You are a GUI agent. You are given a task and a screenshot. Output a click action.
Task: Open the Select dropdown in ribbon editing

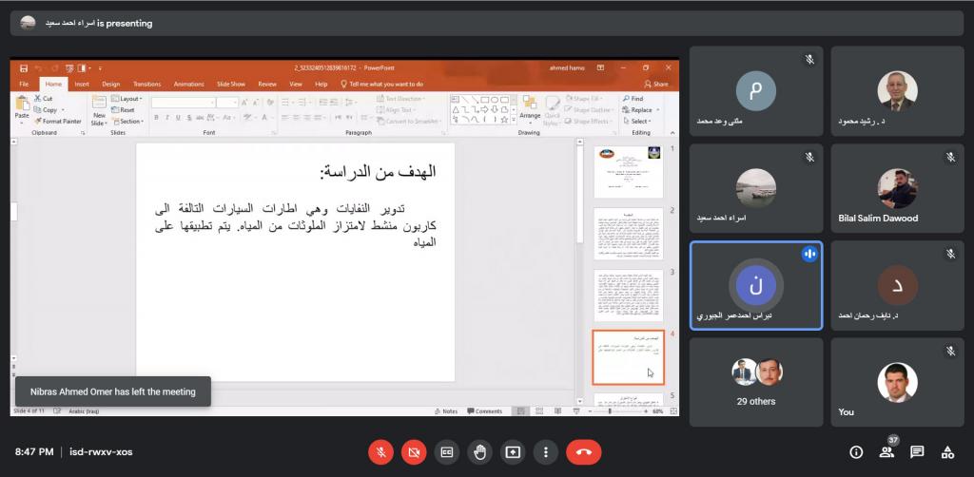pyautogui.click(x=640, y=122)
